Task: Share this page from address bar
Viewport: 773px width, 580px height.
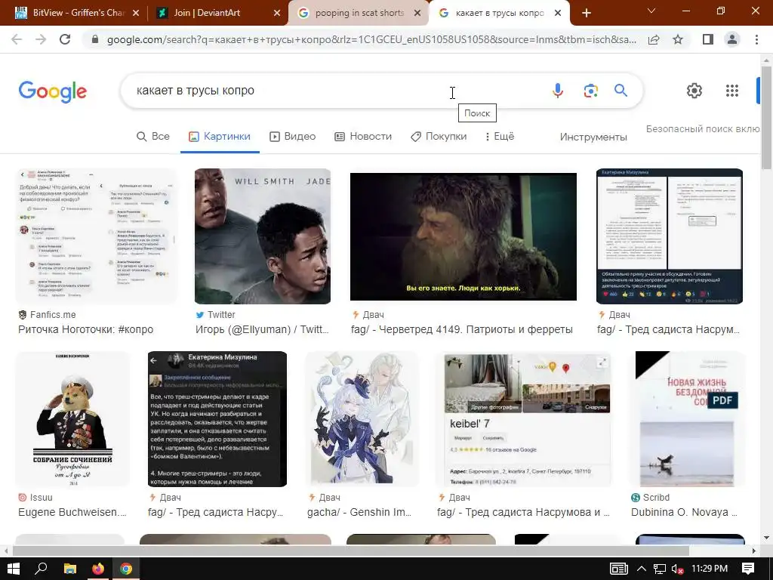Action: [x=654, y=39]
